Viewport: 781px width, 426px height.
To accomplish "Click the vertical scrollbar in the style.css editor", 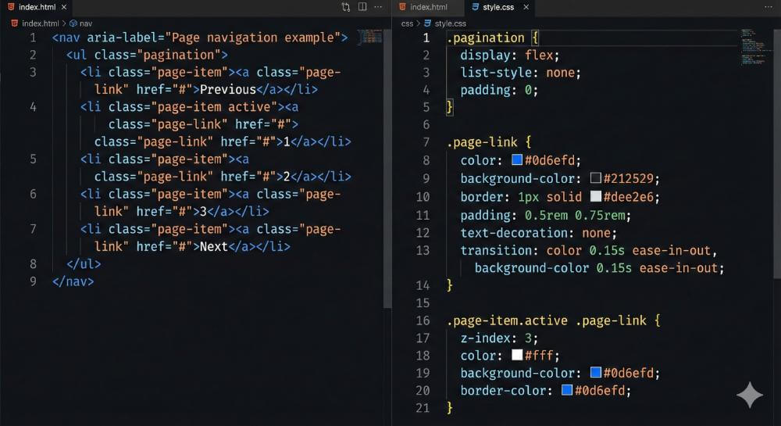I will click(x=777, y=153).
